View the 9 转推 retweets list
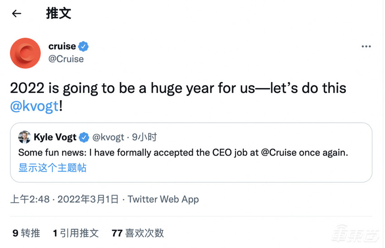 (26, 233)
